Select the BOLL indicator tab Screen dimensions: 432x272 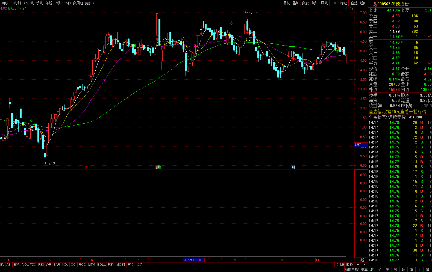click(101, 265)
